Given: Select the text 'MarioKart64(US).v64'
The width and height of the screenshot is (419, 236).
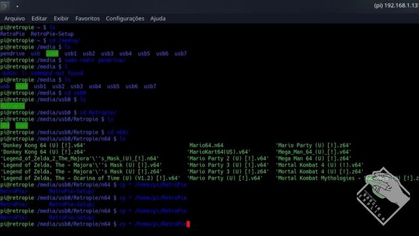Looking at the screenshot, I should tap(219, 151).
